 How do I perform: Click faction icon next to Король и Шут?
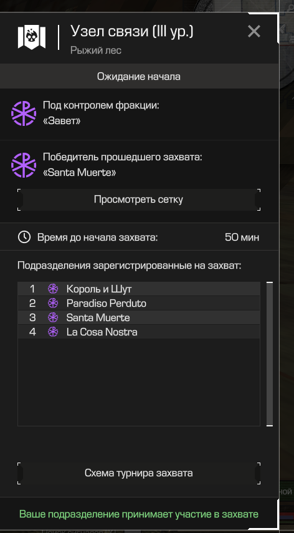pos(53,289)
